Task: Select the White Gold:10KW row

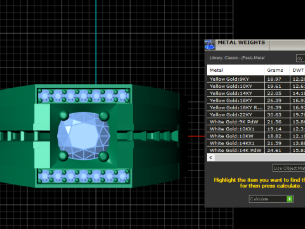Action: (256, 136)
